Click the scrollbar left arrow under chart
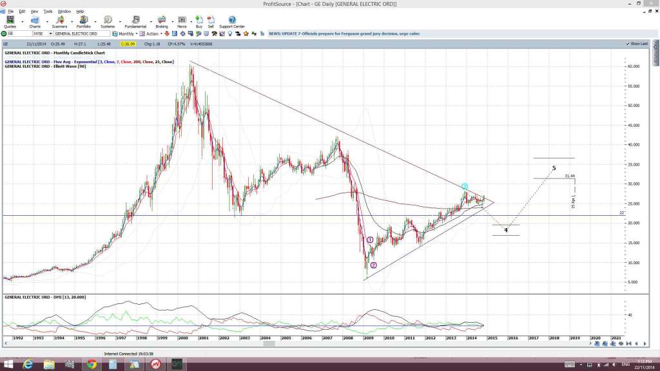This screenshot has width=660, height=371. (5, 344)
